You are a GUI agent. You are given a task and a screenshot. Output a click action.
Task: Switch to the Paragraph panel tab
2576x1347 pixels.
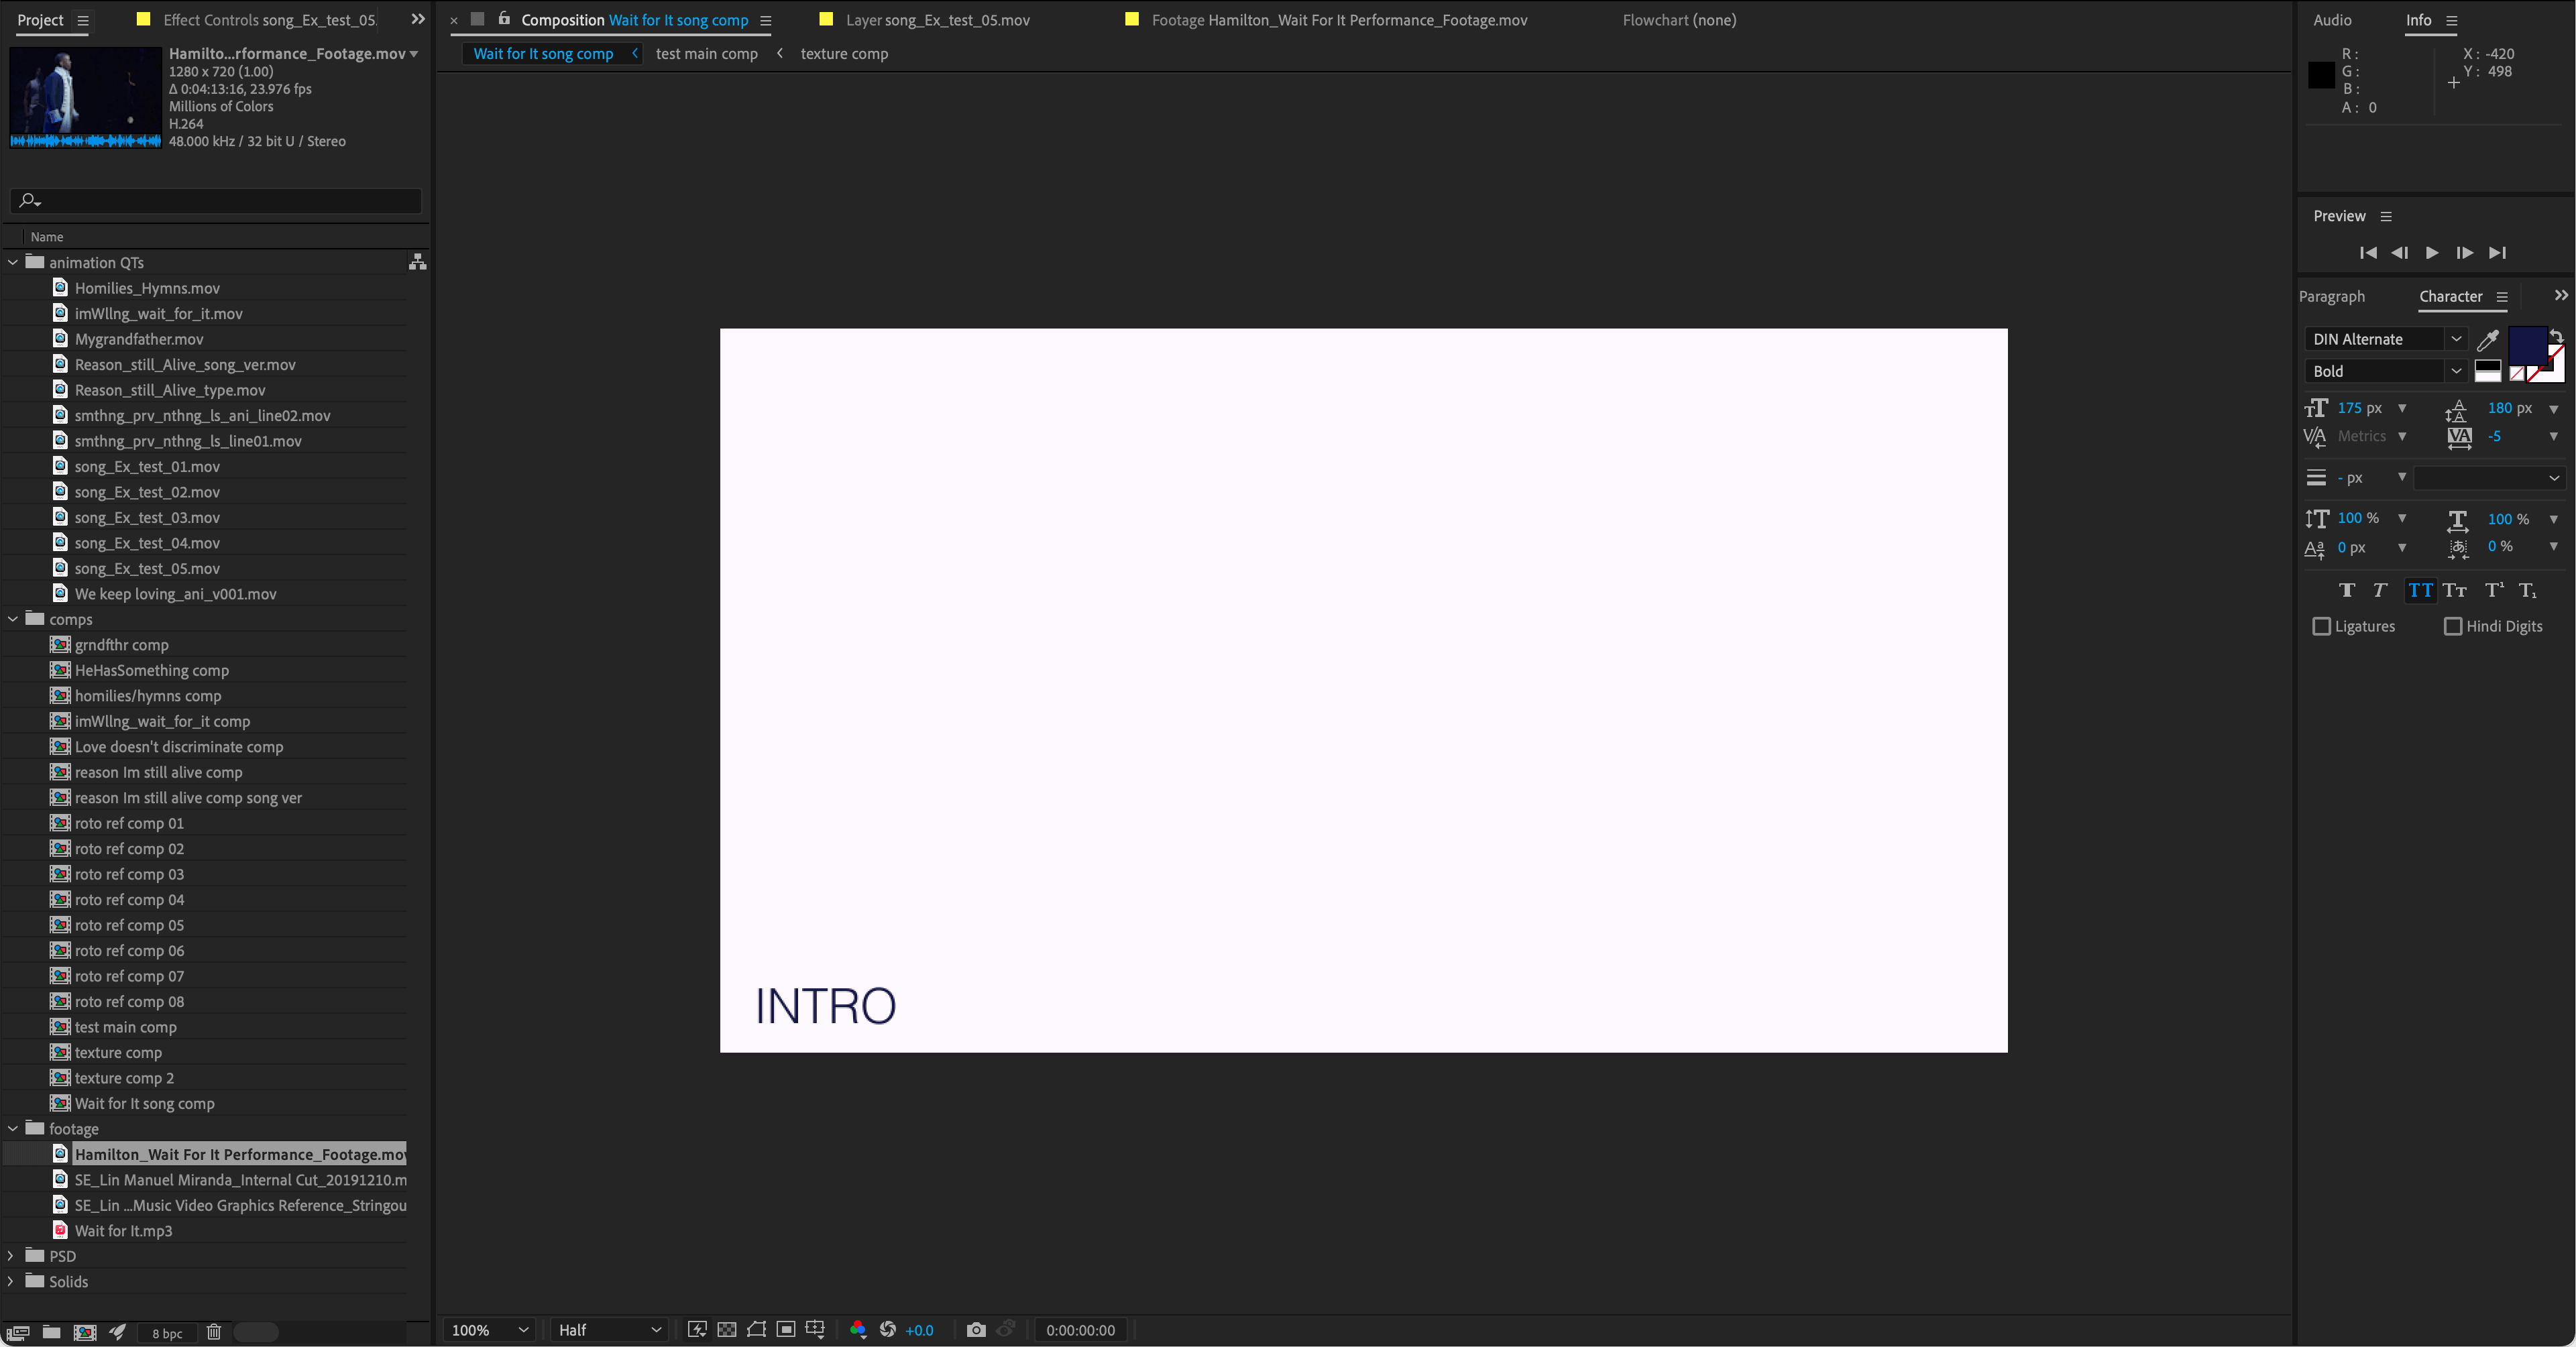pyautogui.click(x=2331, y=296)
